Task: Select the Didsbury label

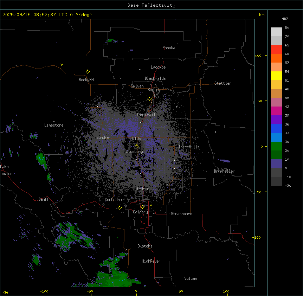Action: click(135, 152)
